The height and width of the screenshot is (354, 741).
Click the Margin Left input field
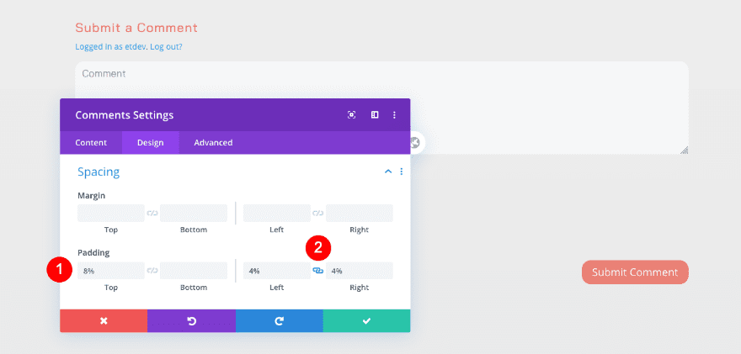click(x=277, y=214)
